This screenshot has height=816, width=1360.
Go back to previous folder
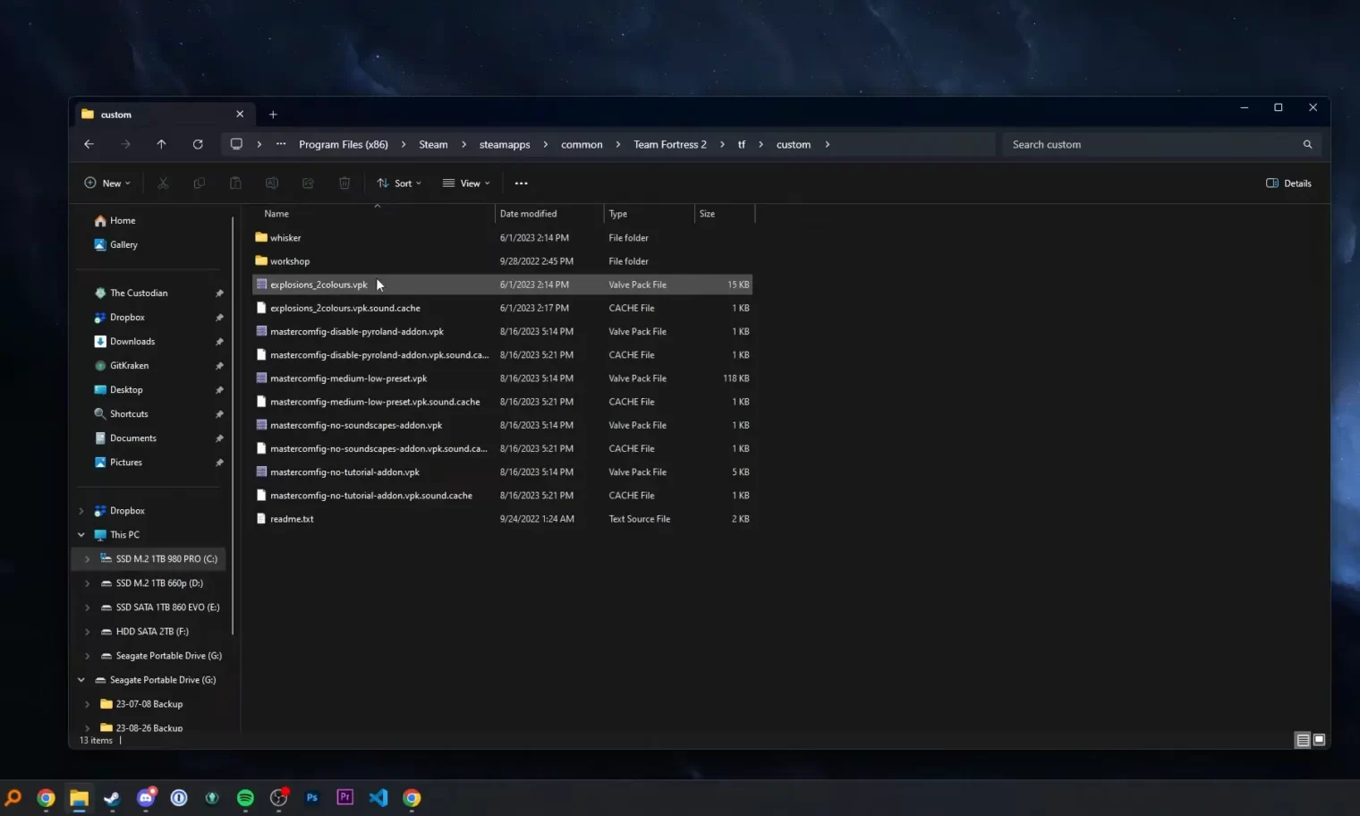click(89, 144)
